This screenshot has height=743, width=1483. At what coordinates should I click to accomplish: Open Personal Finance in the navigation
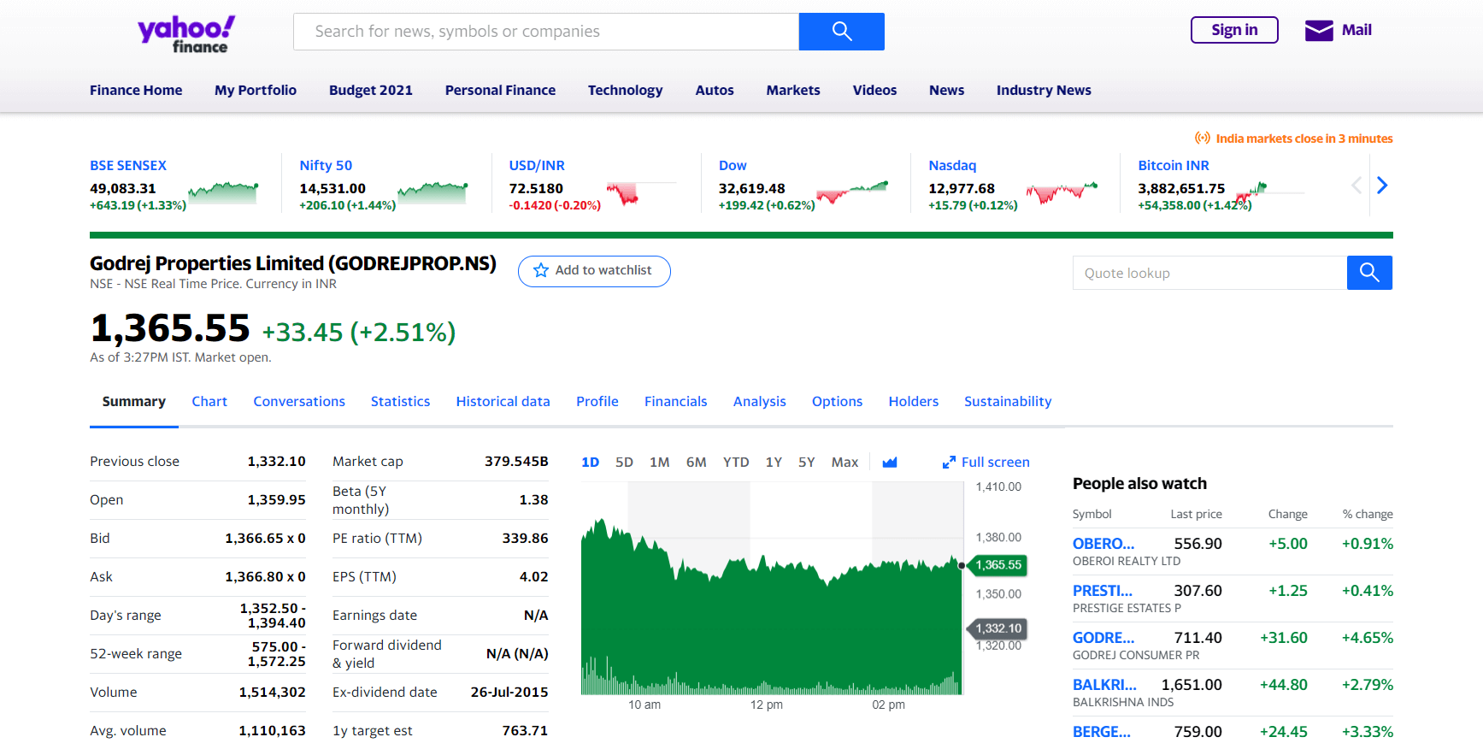(500, 91)
